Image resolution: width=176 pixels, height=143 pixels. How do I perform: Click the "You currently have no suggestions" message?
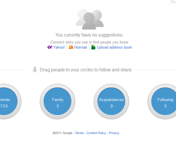click(x=89, y=35)
